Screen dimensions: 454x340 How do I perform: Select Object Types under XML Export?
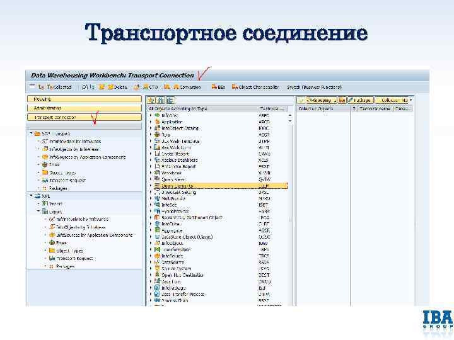coord(69,251)
